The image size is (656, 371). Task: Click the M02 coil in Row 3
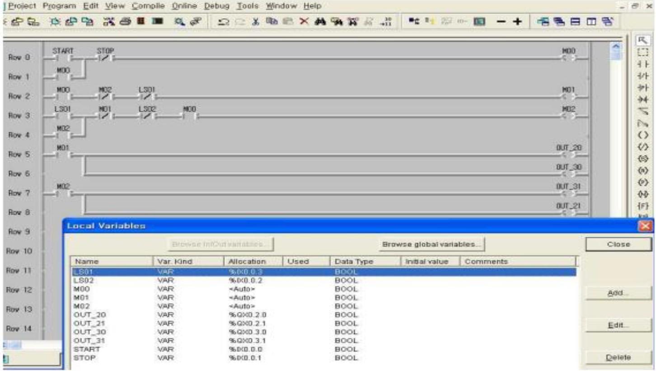tap(569, 116)
